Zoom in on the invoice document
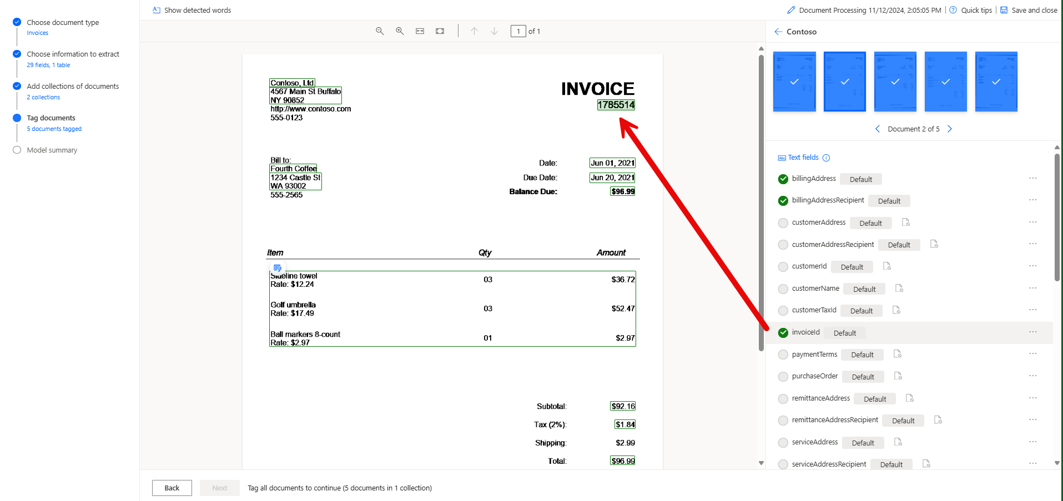 399,31
